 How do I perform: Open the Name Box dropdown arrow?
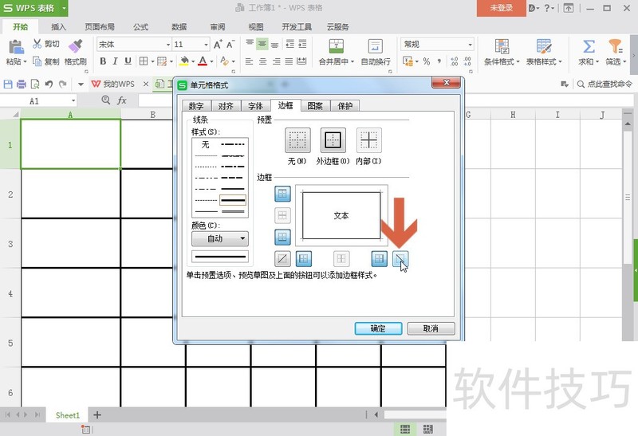tap(73, 100)
